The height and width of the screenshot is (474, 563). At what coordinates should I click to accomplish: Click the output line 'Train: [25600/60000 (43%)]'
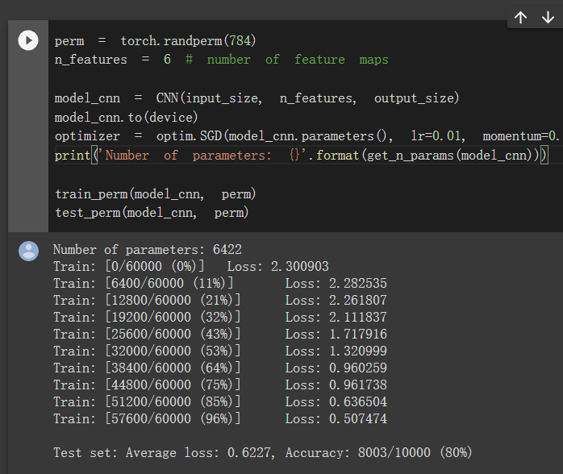(220, 334)
